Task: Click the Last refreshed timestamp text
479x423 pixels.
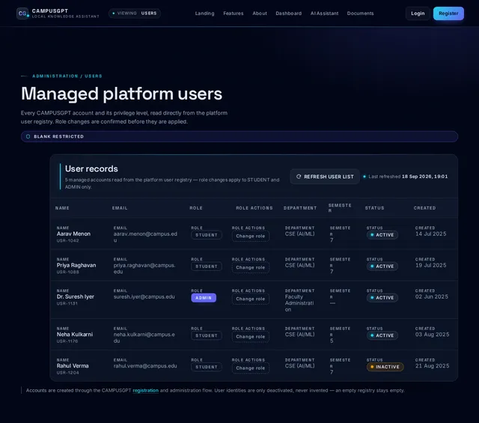Action: tap(408, 177)
